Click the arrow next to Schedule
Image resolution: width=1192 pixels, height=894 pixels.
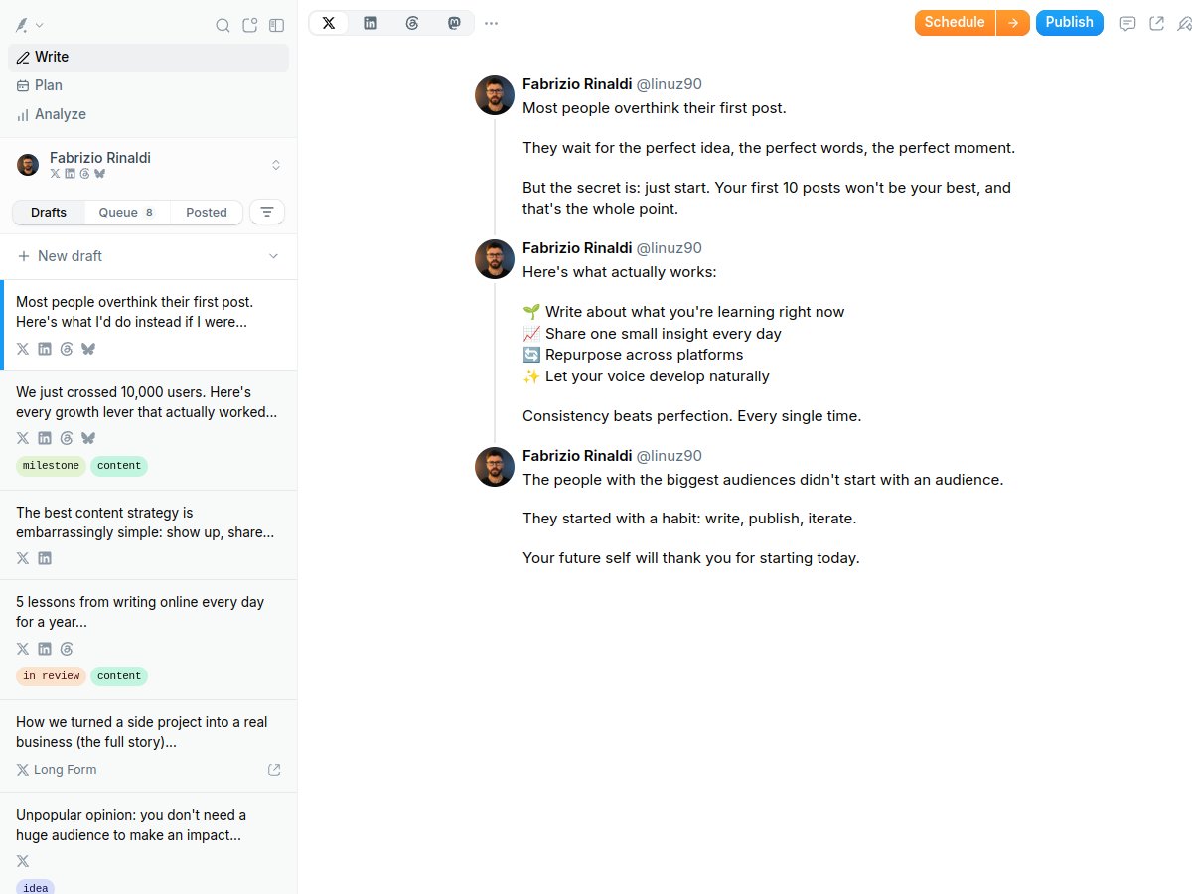pos(1013,22)
